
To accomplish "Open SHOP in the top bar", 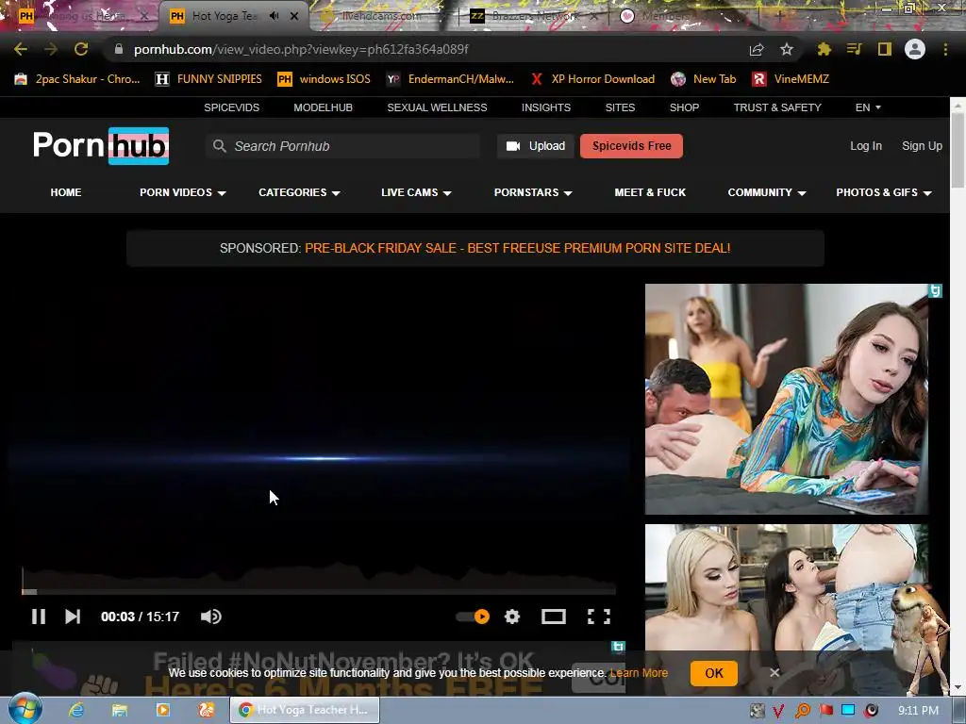I will pyautogui.click(x=684, y=107).
